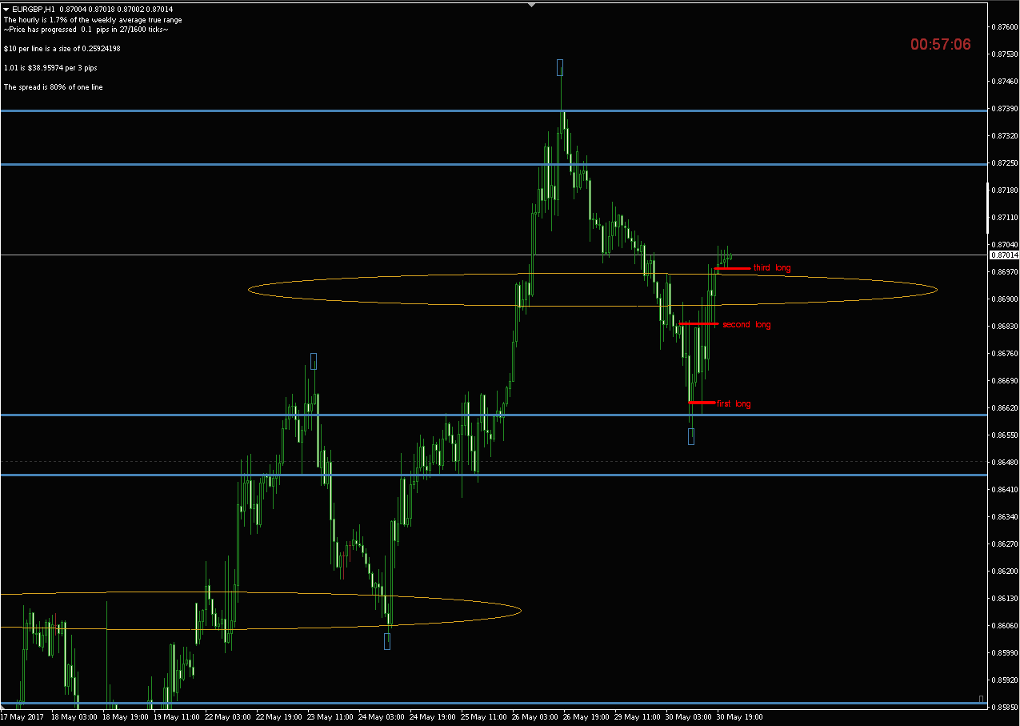Click the 0.87530 price scale label

(x=1004, y=54)
